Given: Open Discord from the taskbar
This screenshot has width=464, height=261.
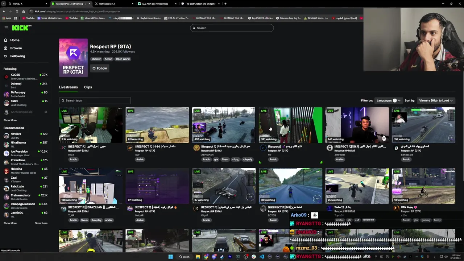Looking at the screenshot, I should [x=214, y=257].
